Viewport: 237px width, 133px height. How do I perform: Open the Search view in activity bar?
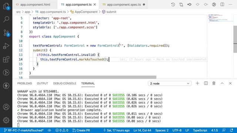(6, 19)
